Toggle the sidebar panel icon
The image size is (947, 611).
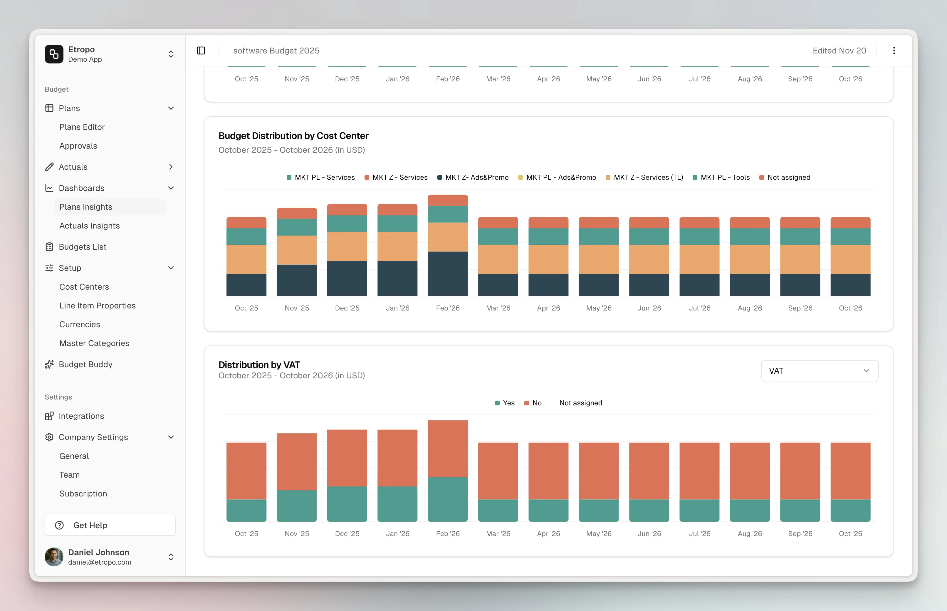(201, 51)
